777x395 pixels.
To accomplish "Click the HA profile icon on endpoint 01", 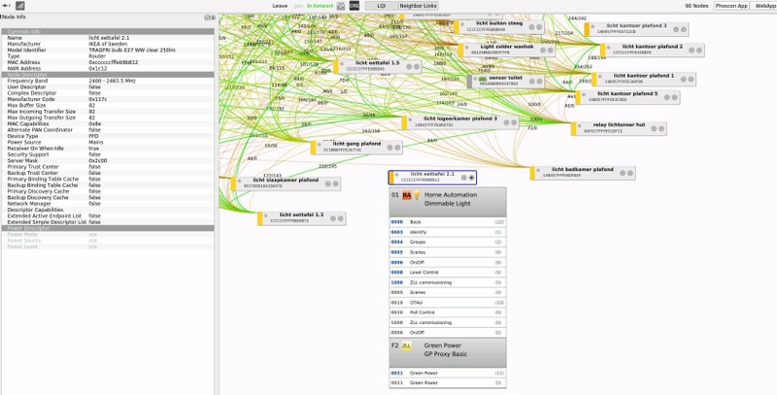I will (407, 195).
